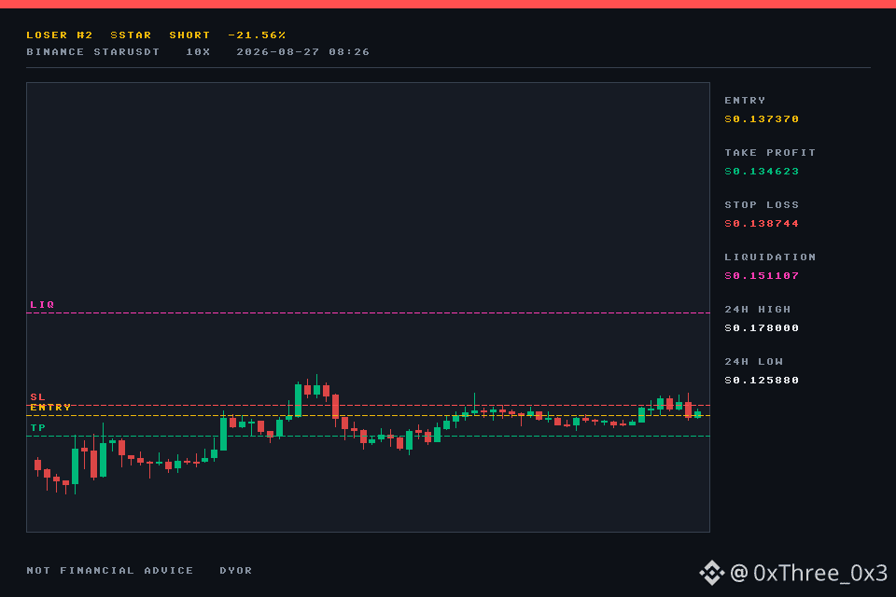Select the 24H high value $0.178000
Image resolution: width=896 pixels, height=597 pixels.
pos(762,328)
